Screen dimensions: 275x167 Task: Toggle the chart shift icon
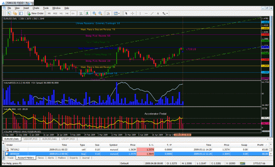coord(87,13)
